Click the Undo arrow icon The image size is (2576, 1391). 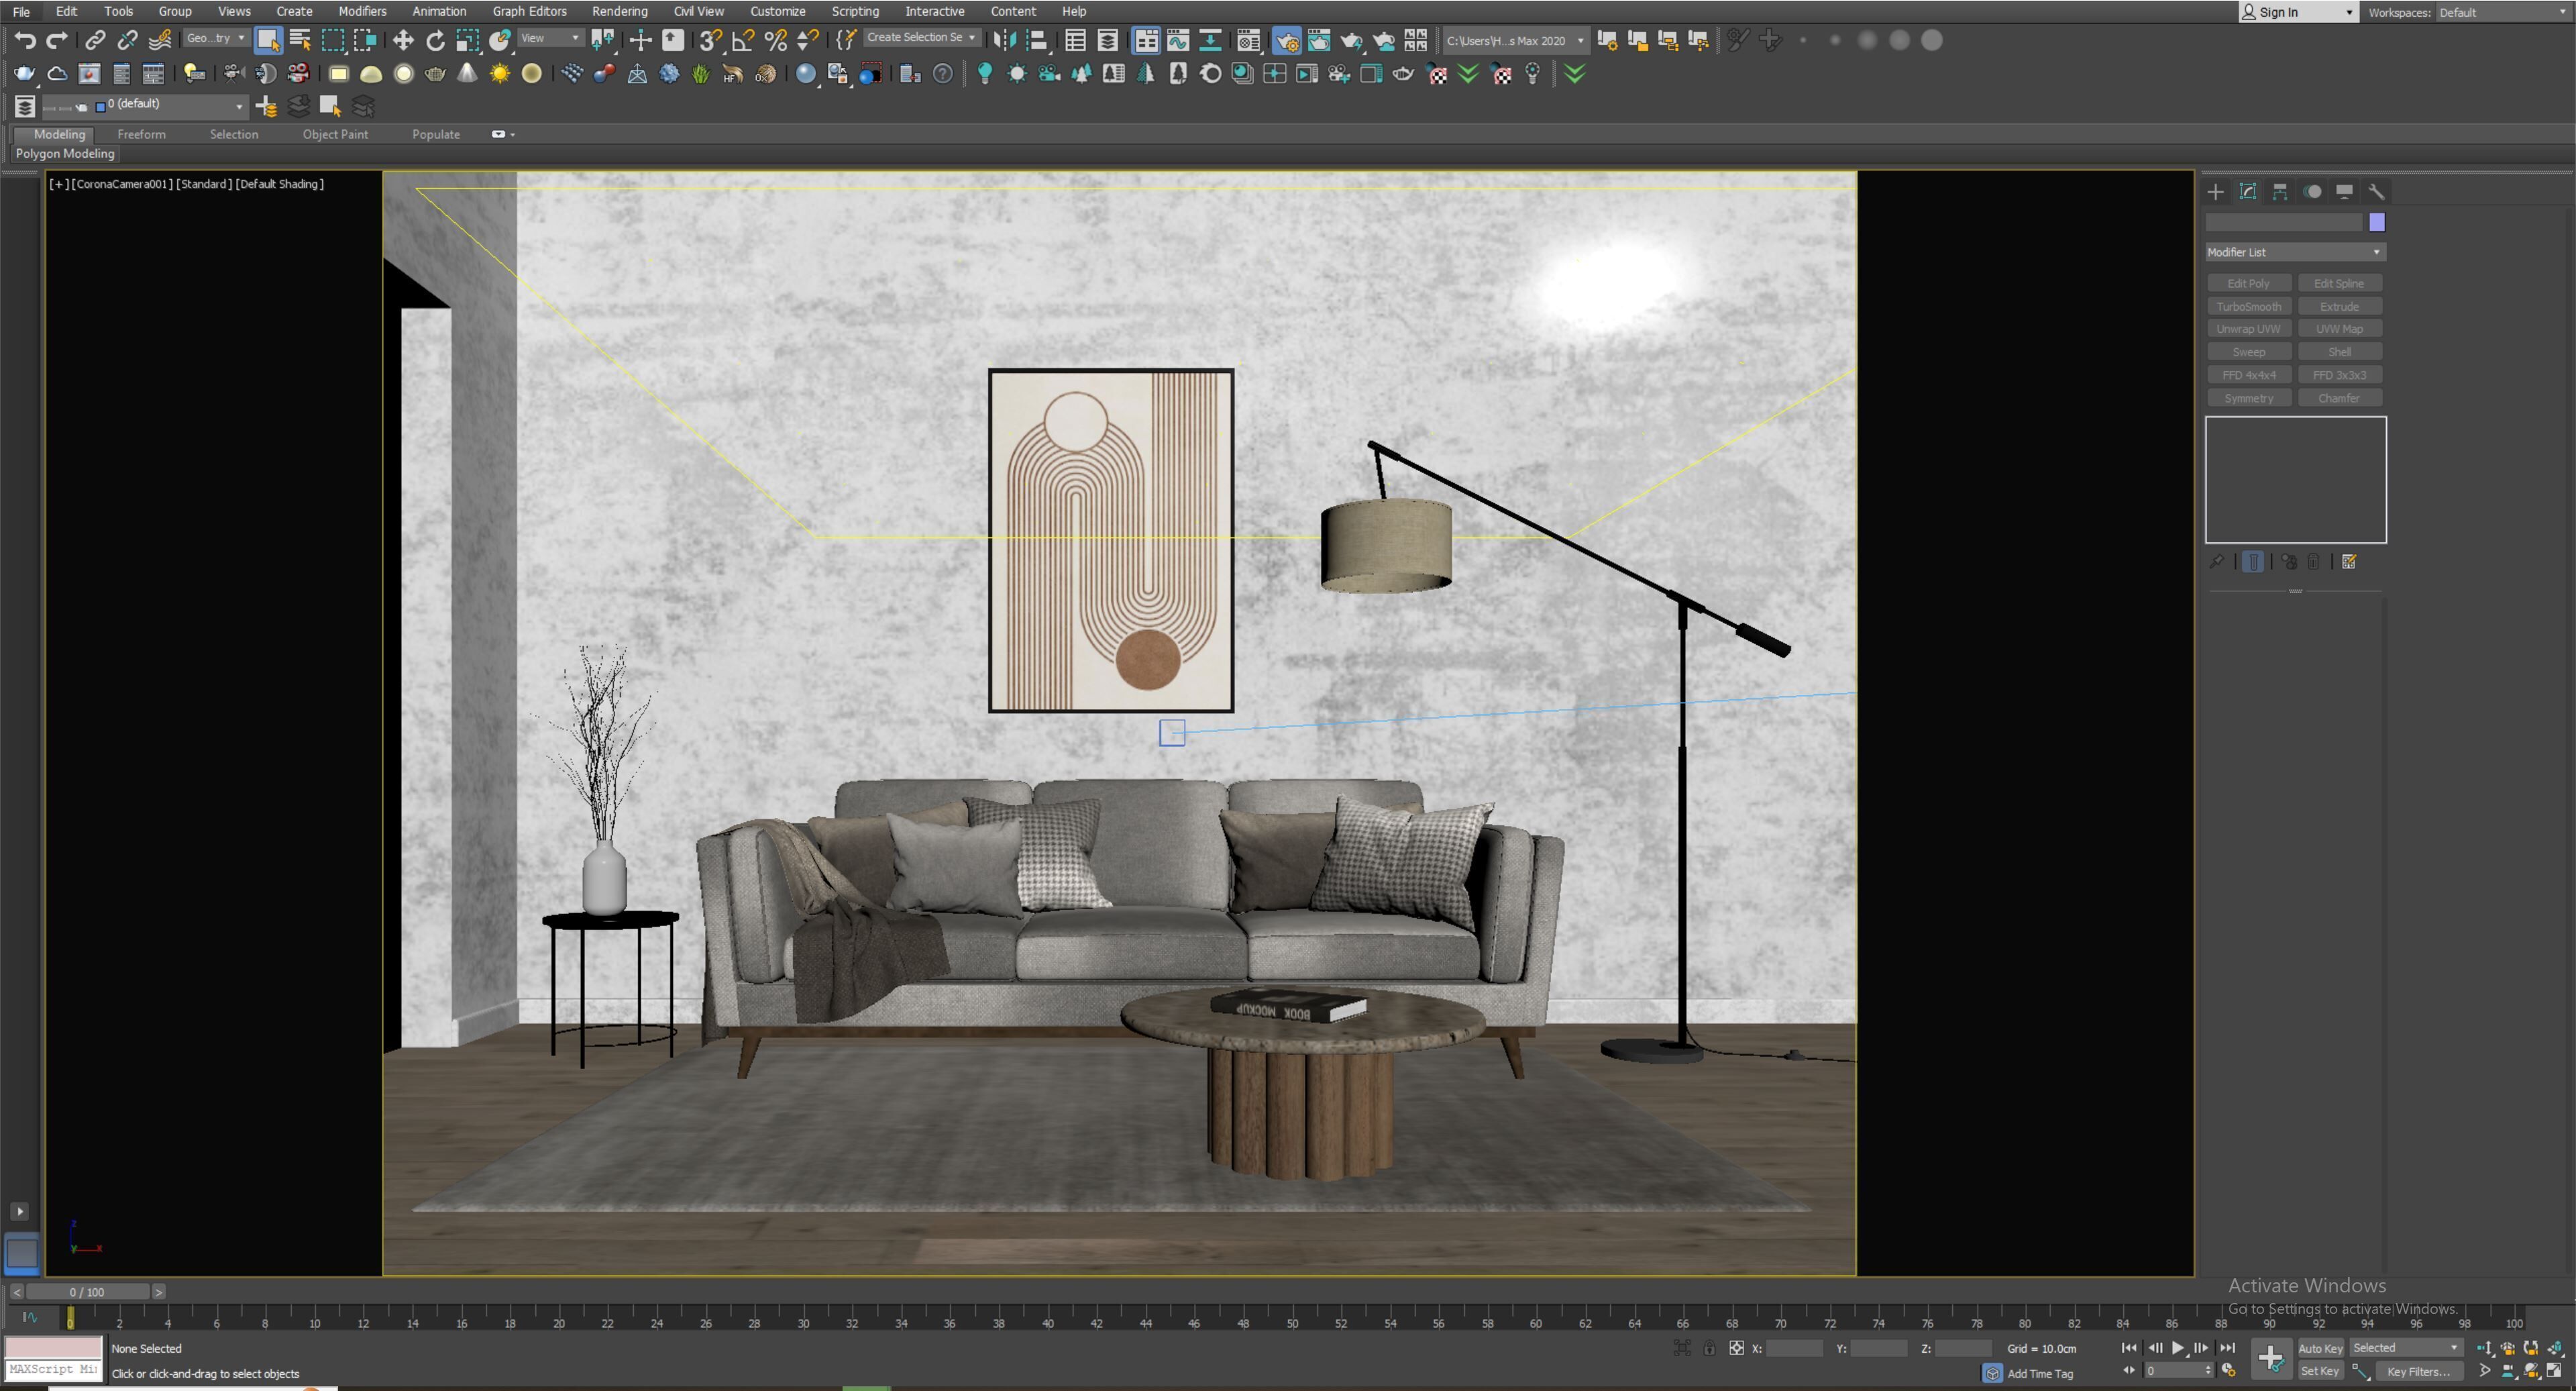click(25, 40)
